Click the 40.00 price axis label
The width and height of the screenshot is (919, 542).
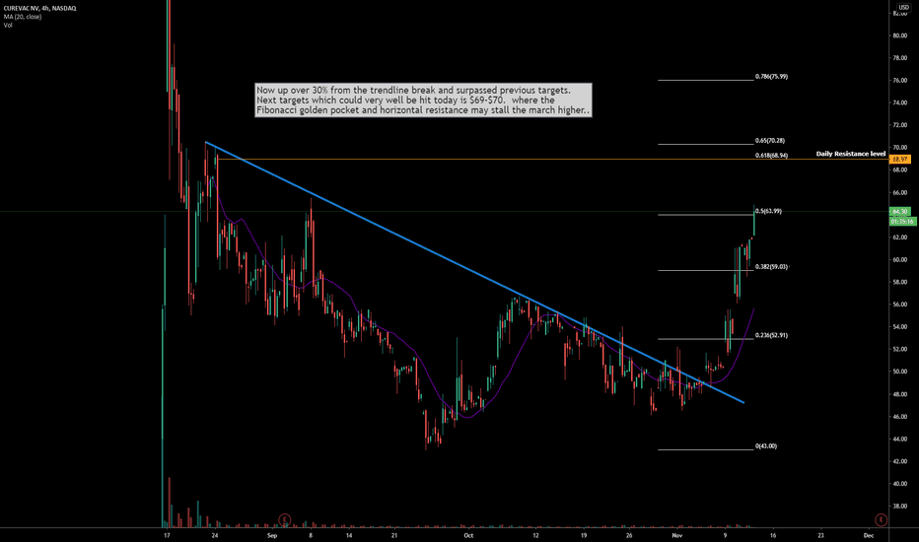click(899, 484)
